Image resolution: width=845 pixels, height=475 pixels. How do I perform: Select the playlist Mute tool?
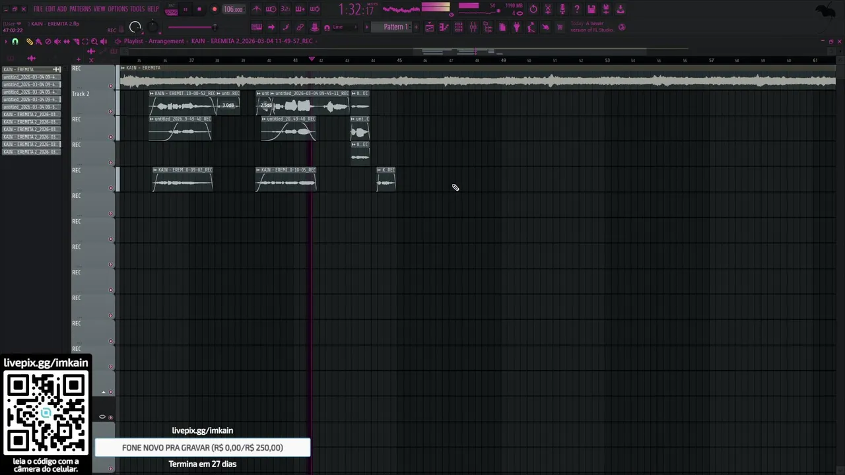pos(57,41)
